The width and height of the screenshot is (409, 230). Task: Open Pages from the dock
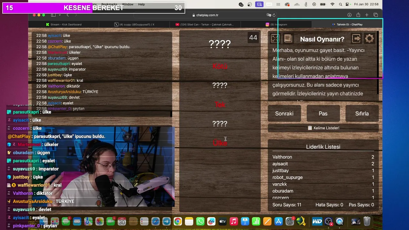click(x=267, y=221)
